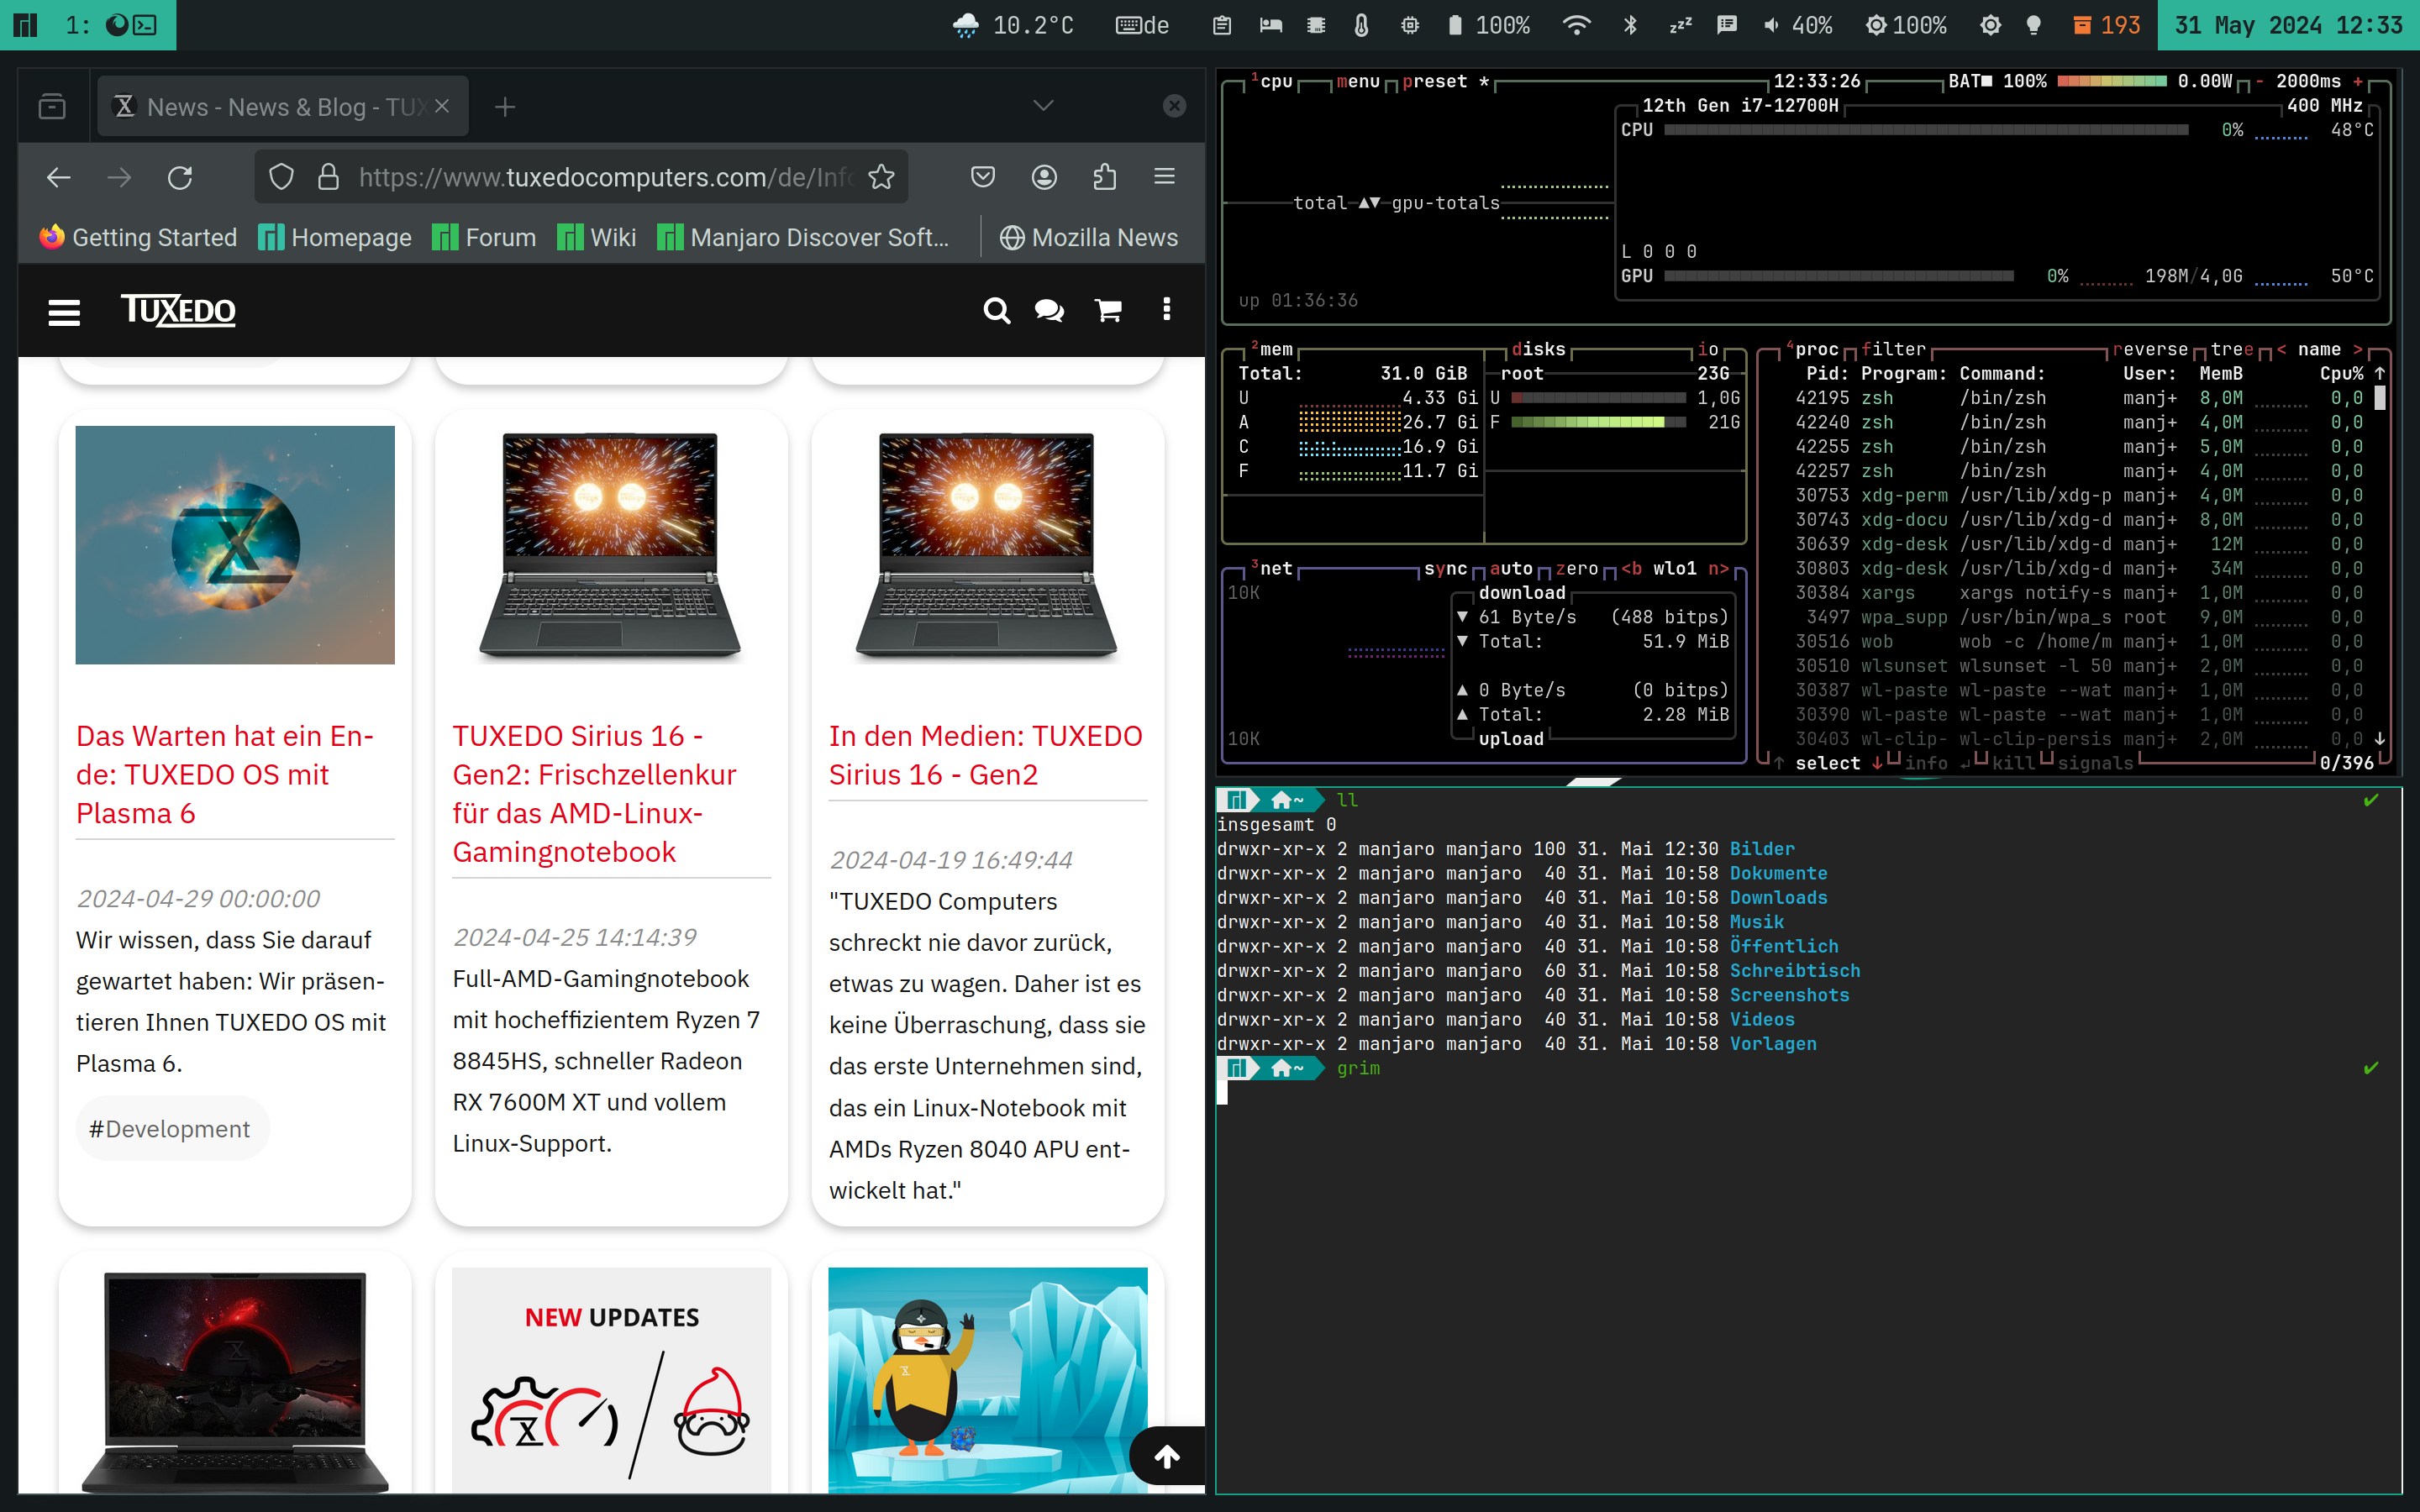Click the battery 100% indicator
Screen dimensions: 2420x1512
[1489, 25]
